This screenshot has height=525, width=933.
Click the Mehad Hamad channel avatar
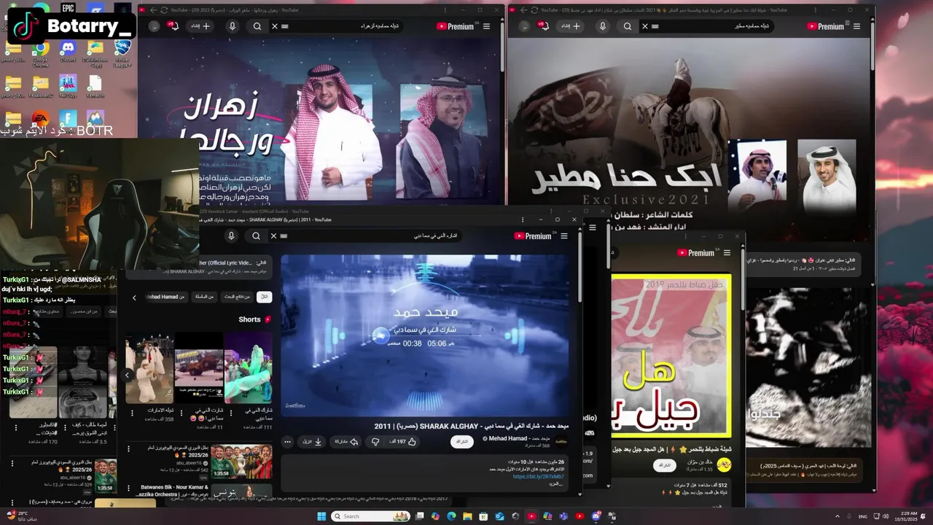(561, 441)
